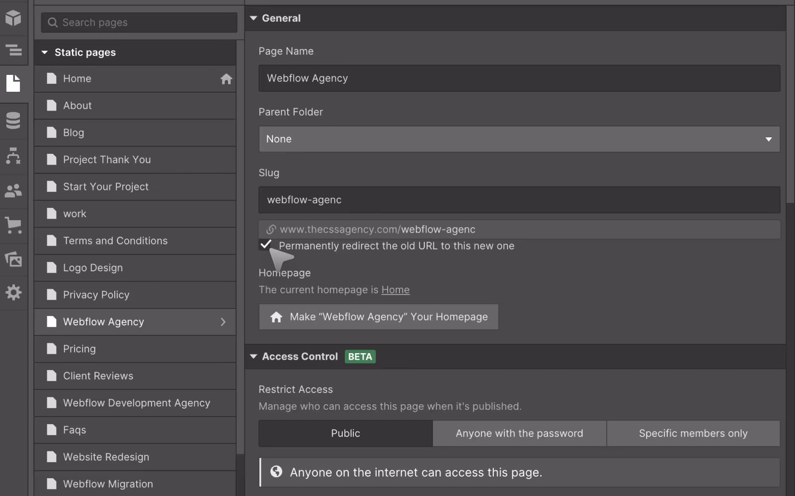
Task: Click the Search pages field
Action: pyautogui.click(x=139, y=22)
